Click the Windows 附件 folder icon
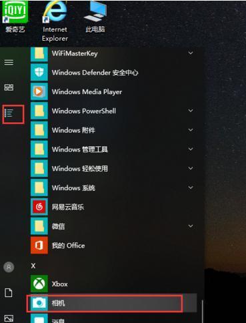The width and height of the screenshot is (246, 323). tap(39, 130)
